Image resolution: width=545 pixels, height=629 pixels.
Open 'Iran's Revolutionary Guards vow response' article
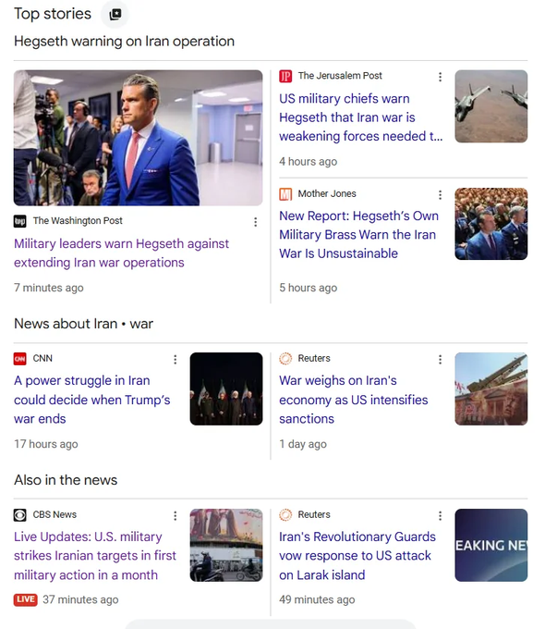point(357,556)
